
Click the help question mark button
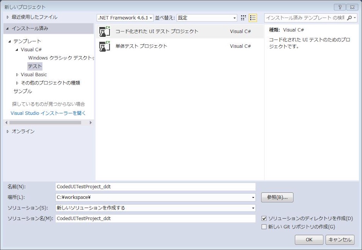point(340,7)
